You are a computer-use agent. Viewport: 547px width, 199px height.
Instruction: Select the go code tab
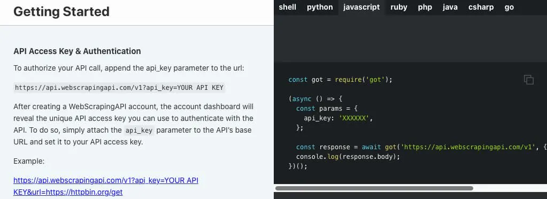[x=509, y=7]
